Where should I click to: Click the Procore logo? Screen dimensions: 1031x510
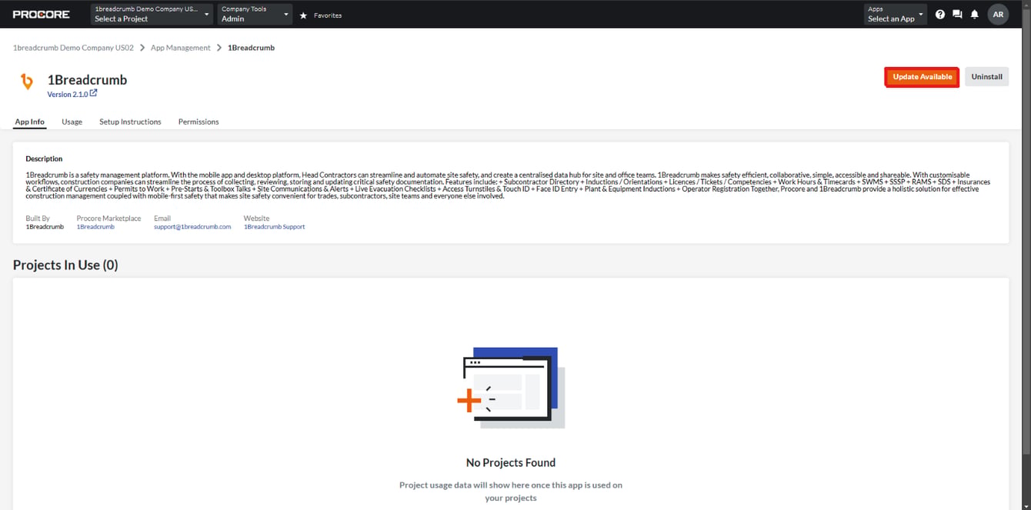point(41,15)
